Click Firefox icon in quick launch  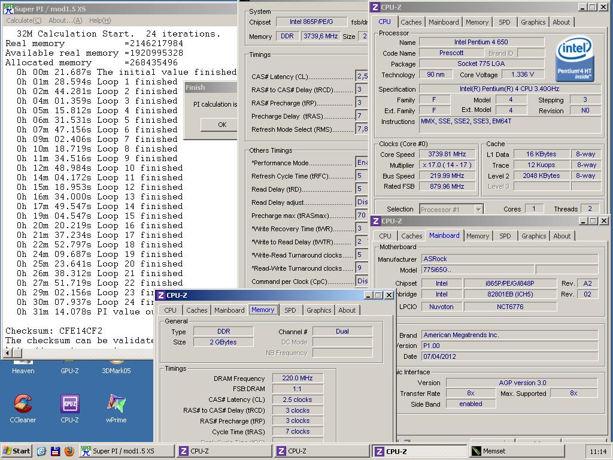[69, 451]
